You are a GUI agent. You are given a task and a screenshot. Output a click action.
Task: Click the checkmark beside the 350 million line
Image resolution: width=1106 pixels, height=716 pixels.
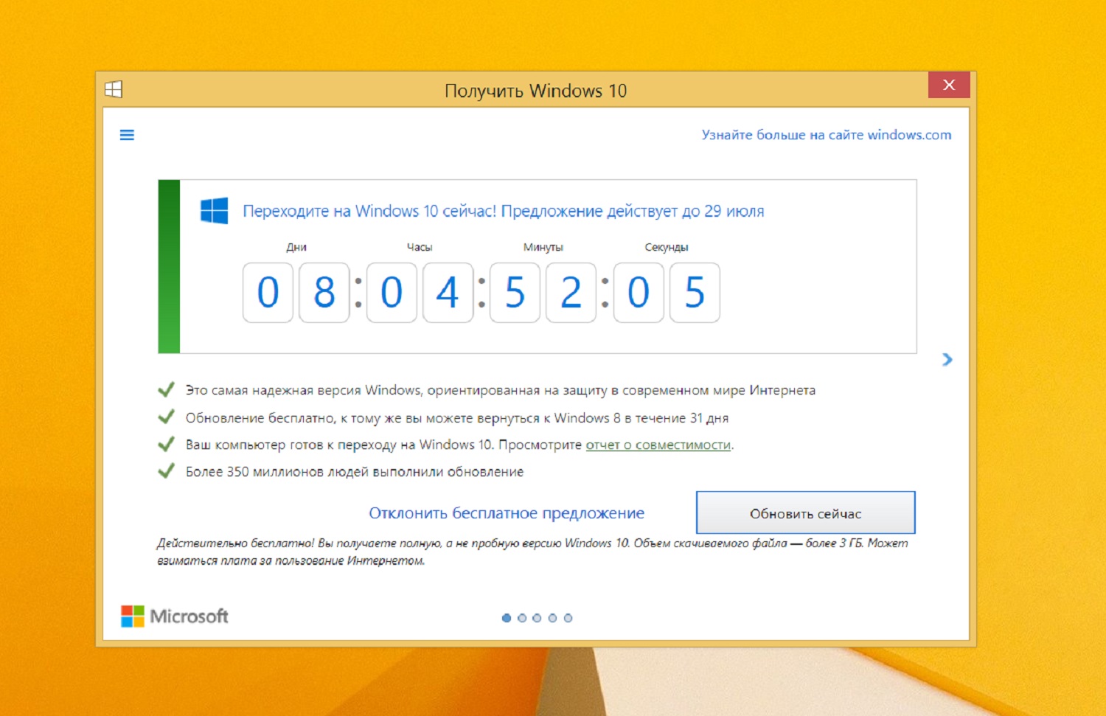pos(166,470)
